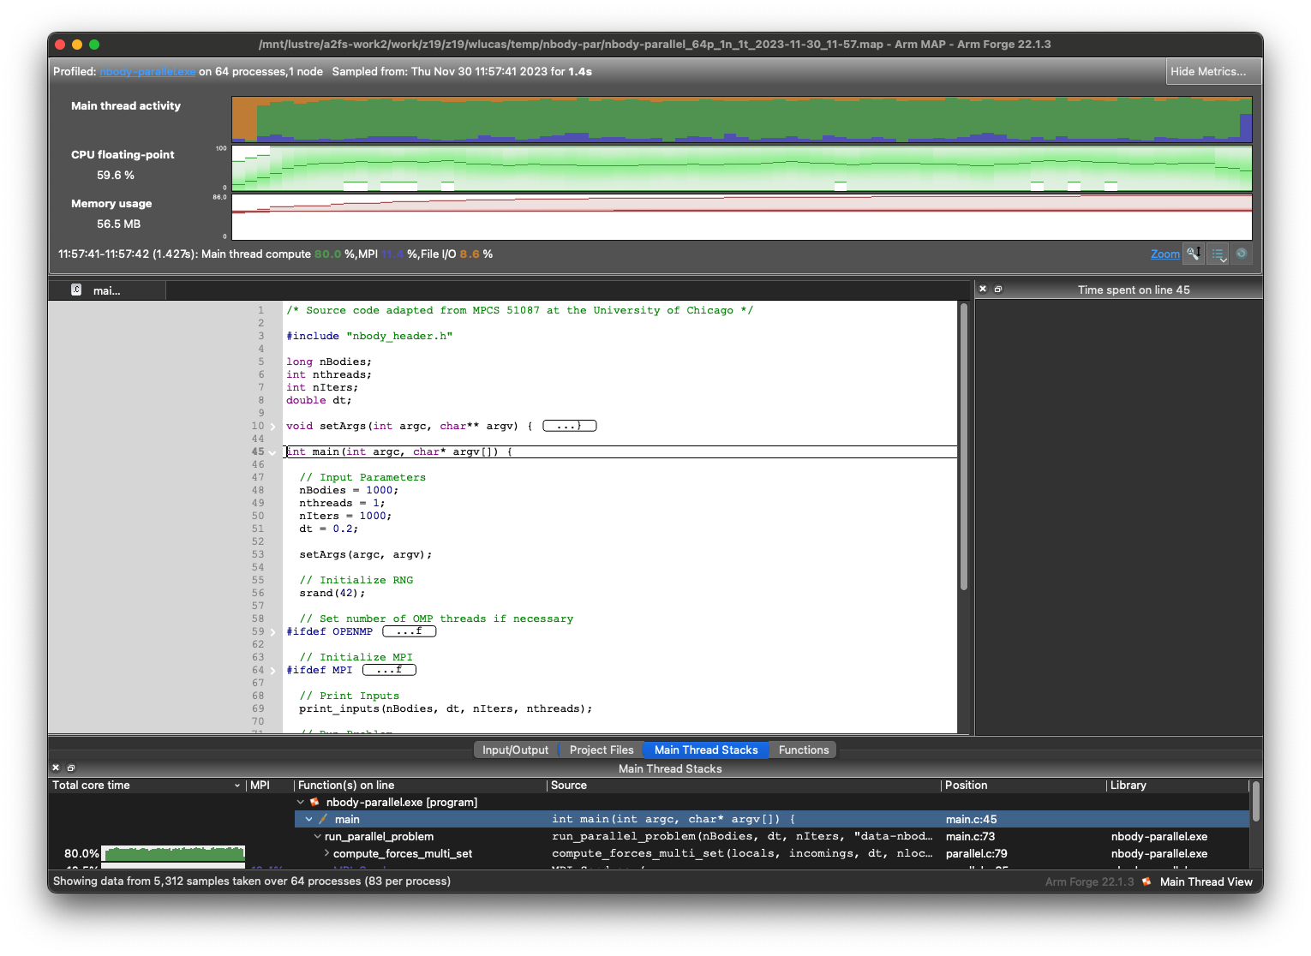
Task: Click the '#include "nbody_header.h"' line
Action: coord(369,336)
